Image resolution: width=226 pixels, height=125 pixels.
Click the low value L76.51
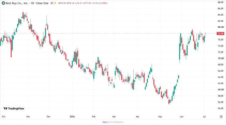[x=79, y=3]
